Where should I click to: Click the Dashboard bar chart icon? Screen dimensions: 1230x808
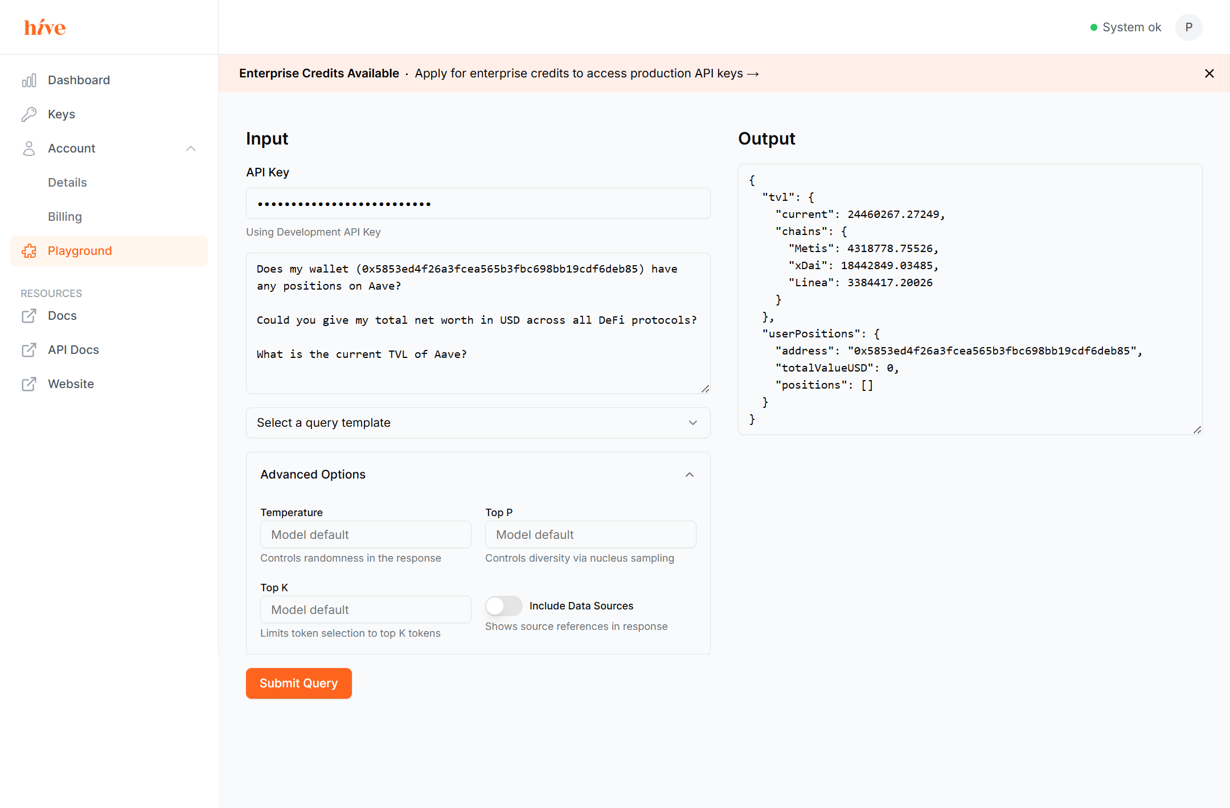click(x=29, y=80)
